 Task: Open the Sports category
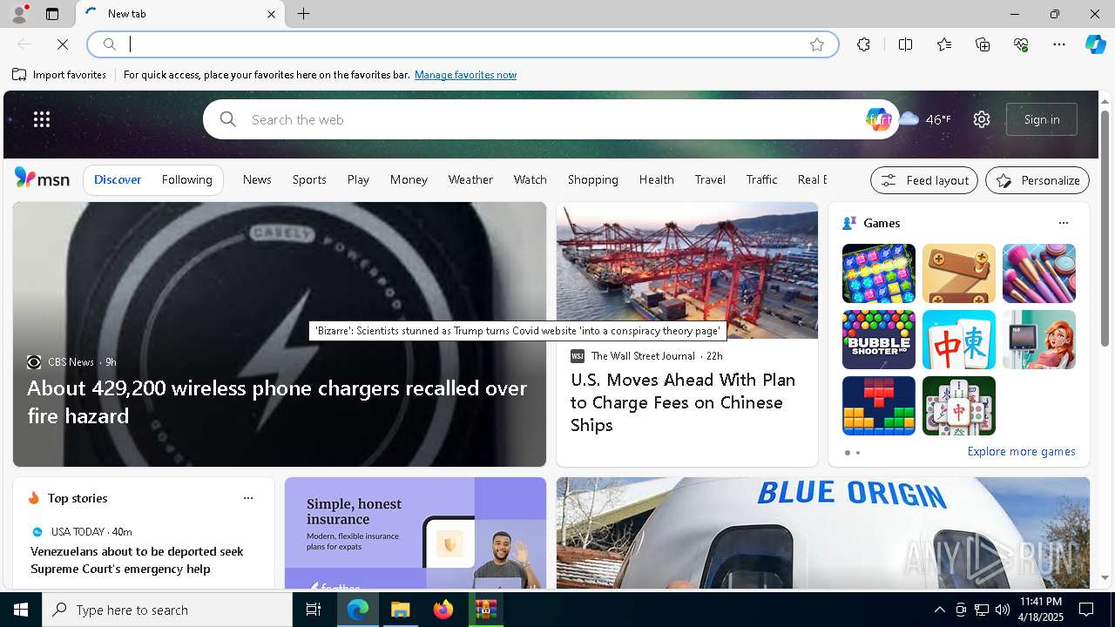coord(309,179)
